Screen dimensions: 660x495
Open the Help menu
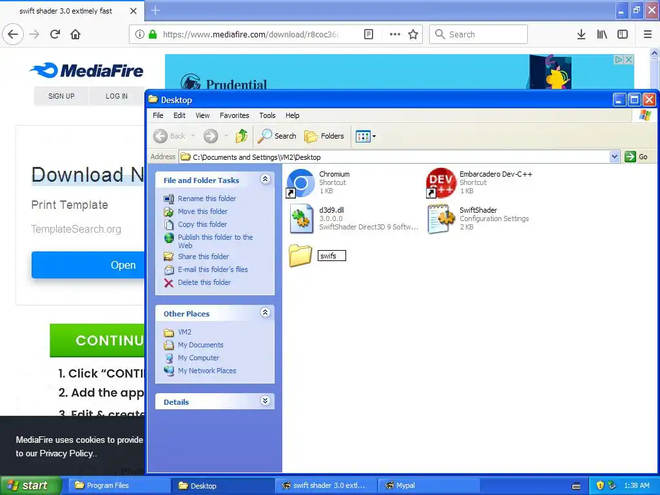click(x=293, y=115)
